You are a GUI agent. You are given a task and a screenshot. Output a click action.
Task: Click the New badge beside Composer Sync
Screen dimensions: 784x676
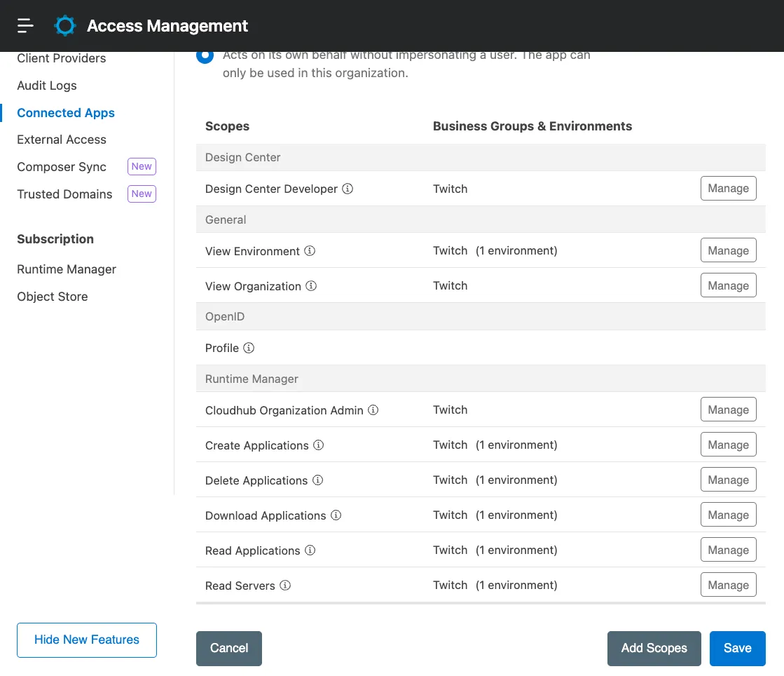(142, 166)
